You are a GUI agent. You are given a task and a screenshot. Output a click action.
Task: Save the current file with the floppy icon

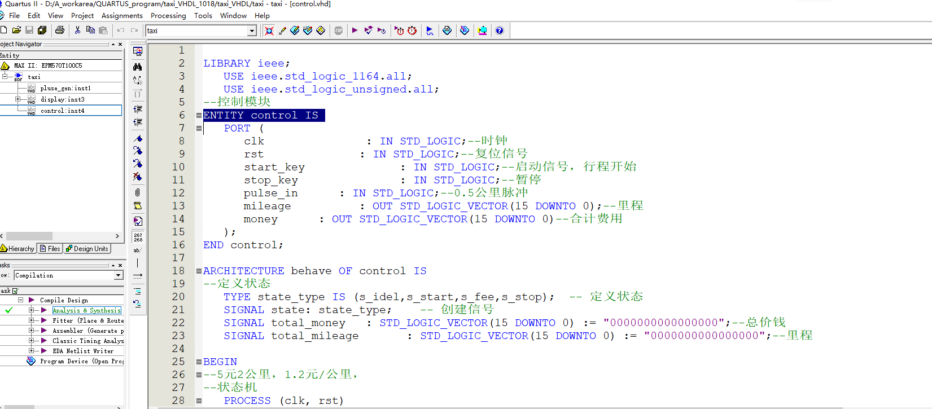pyautogui.click(x=29, y=30)
